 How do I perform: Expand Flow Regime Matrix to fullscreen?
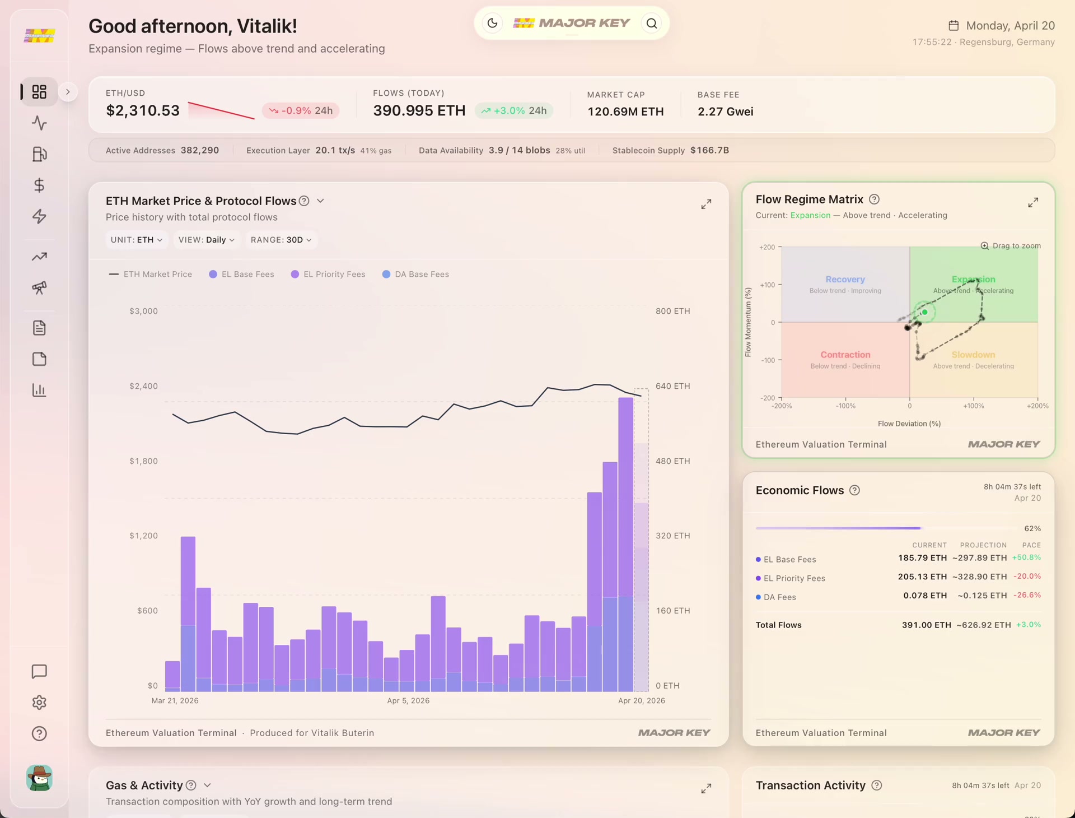(x=1033, y=202)
